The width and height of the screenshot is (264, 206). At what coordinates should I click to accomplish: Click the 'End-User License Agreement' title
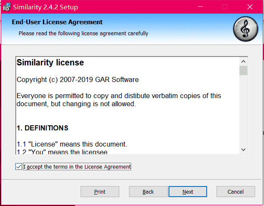point(57,22)
